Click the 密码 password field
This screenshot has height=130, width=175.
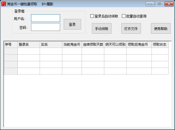tap(46, 27)
